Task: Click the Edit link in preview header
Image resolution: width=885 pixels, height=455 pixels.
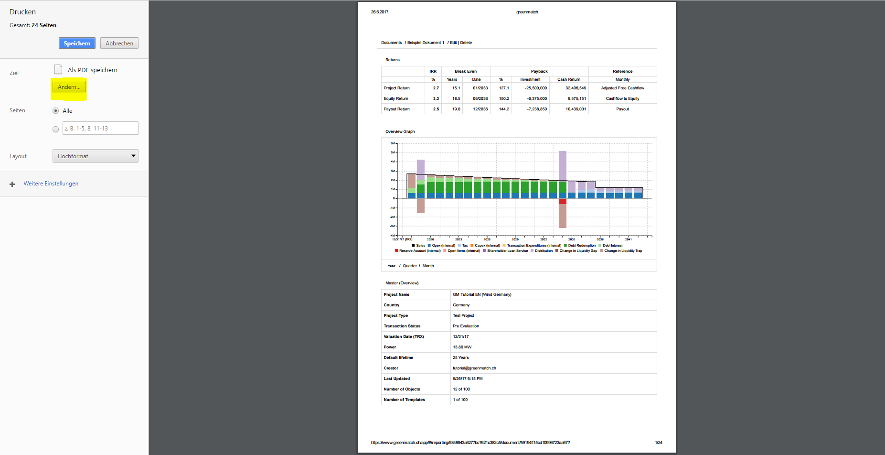Action: pyautogui.click(x=453, y=43)
